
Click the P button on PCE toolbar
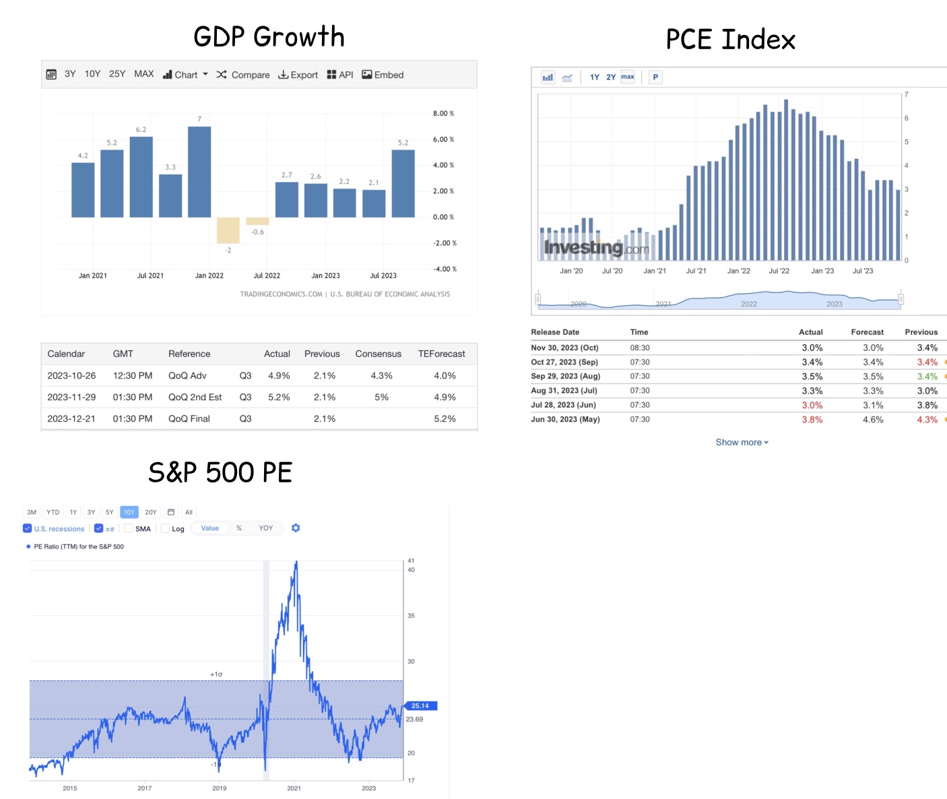655,77
